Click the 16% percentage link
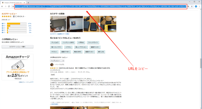The width and height of the screenshot is (202, 109). (x=30, y=26)
